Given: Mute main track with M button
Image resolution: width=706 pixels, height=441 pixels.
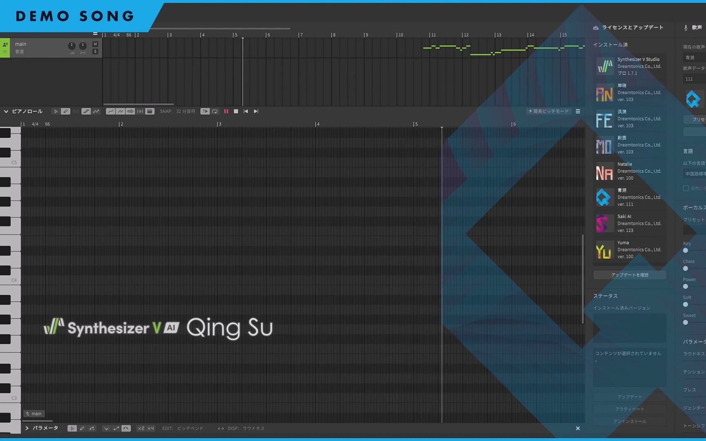Looking at the screenshot, I should pyautogui.click(x=95, y=44).
